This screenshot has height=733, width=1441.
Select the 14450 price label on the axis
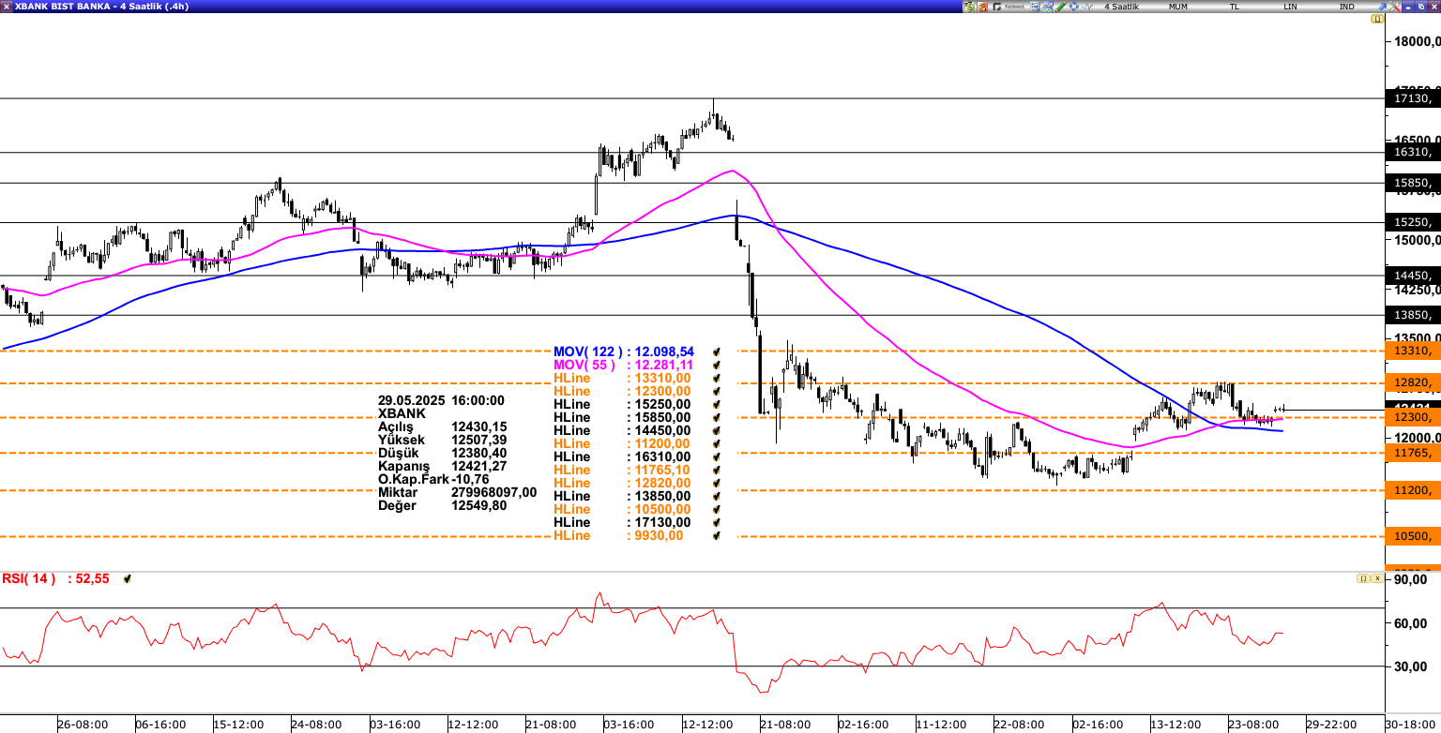pos(1412,276)
